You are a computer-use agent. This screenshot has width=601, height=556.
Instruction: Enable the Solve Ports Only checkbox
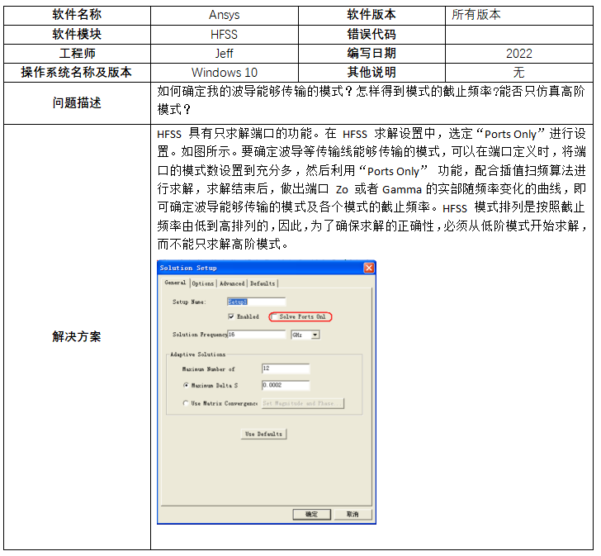tap(276, 317)
